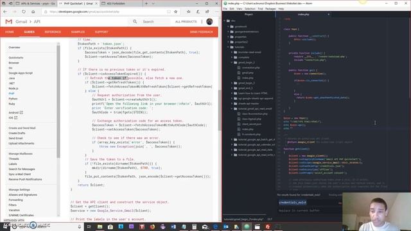This screenshot has width=411, height=231.
Task: Open the Android external link in sidebar
Action: [x=15, y=113]
